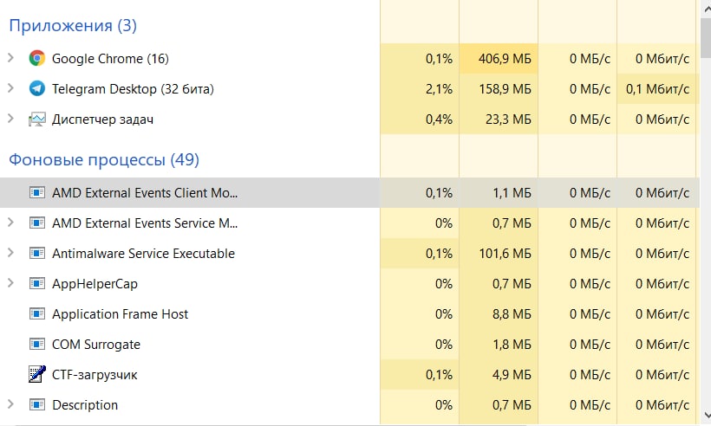Select AMD External Events Service M... name
The height and width of the screenshot is (426, 711).
[145, 223]
